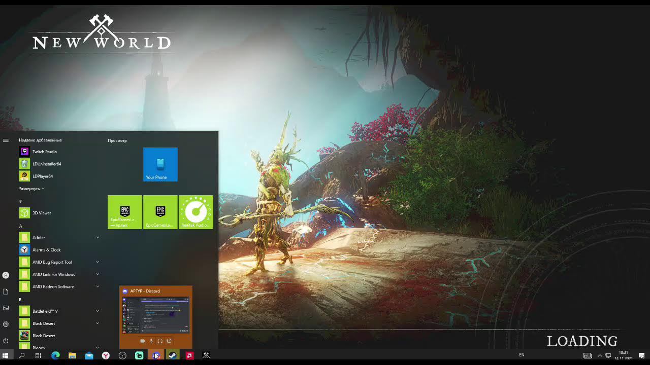Expand the Развернуть recently added list

tap(31, 189)
